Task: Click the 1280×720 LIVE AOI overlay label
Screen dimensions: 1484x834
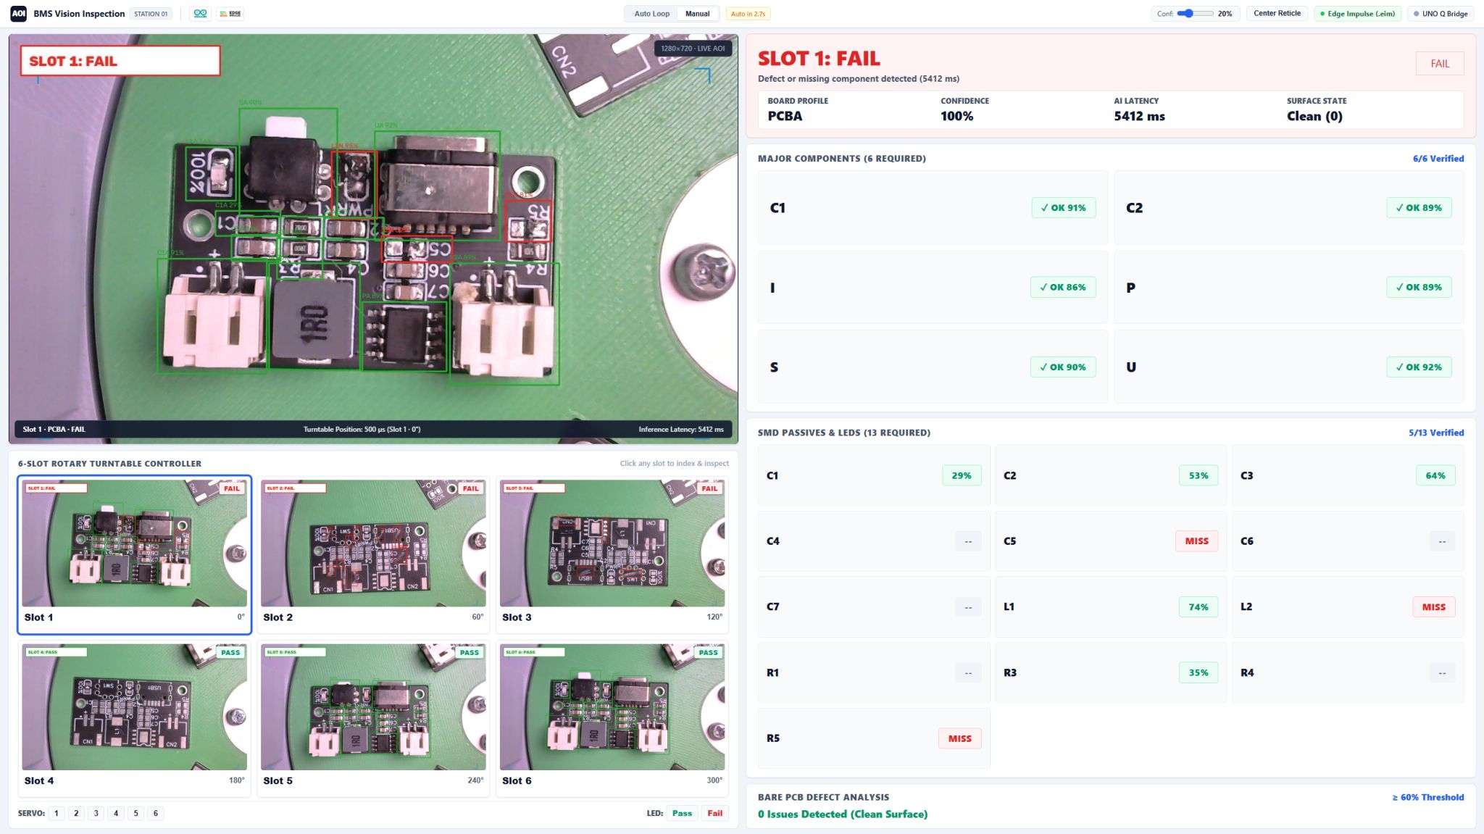Action: [x=693, y=49]
